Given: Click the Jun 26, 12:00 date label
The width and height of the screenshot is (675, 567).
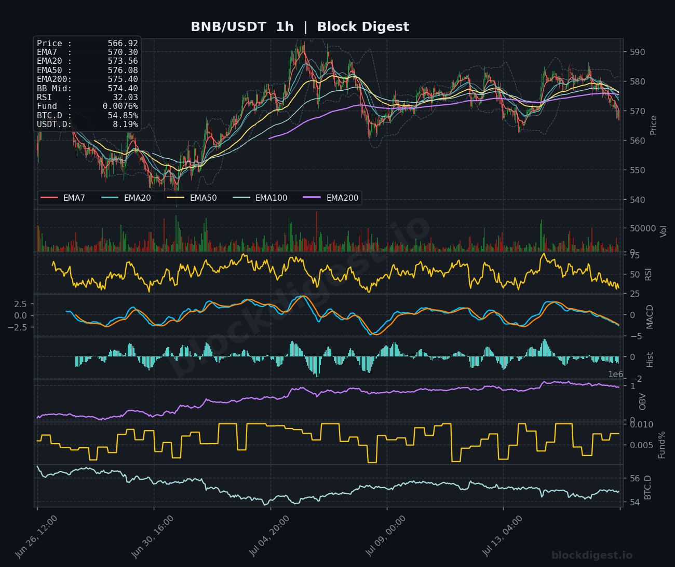Looking at the screenshot, I should click(x=36, y=537).
